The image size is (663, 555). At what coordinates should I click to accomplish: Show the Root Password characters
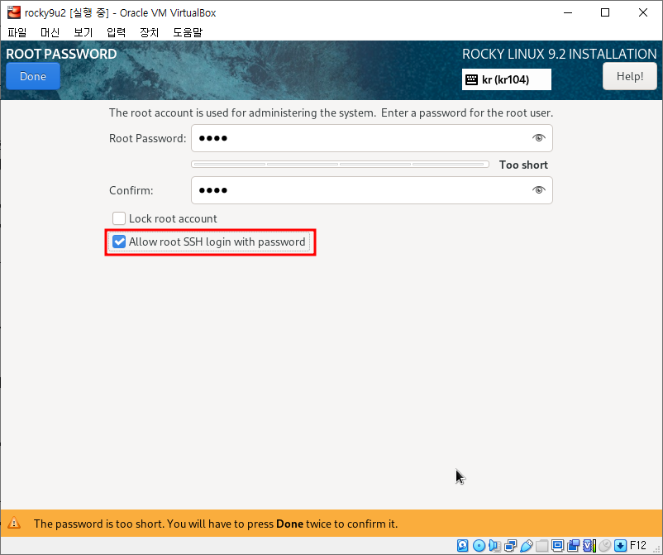[x=539, y=138]
